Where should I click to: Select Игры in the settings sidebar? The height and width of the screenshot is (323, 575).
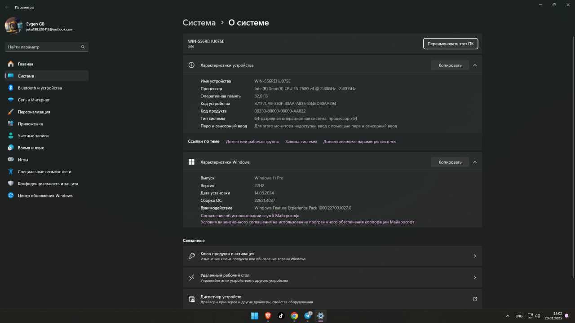[47, 160]
